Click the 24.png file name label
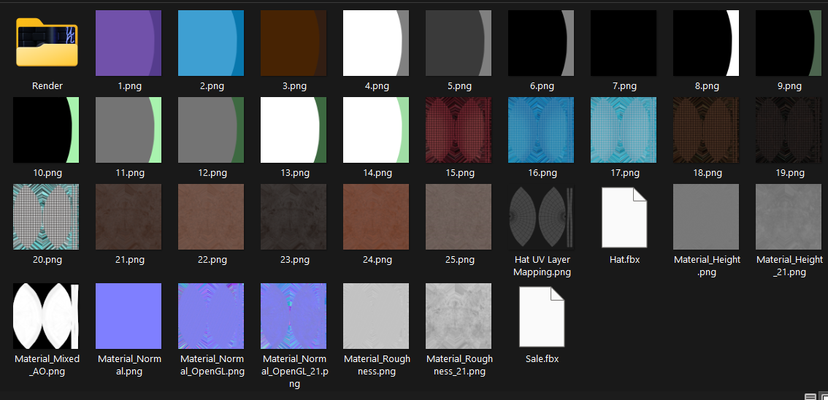 [377, 260]
